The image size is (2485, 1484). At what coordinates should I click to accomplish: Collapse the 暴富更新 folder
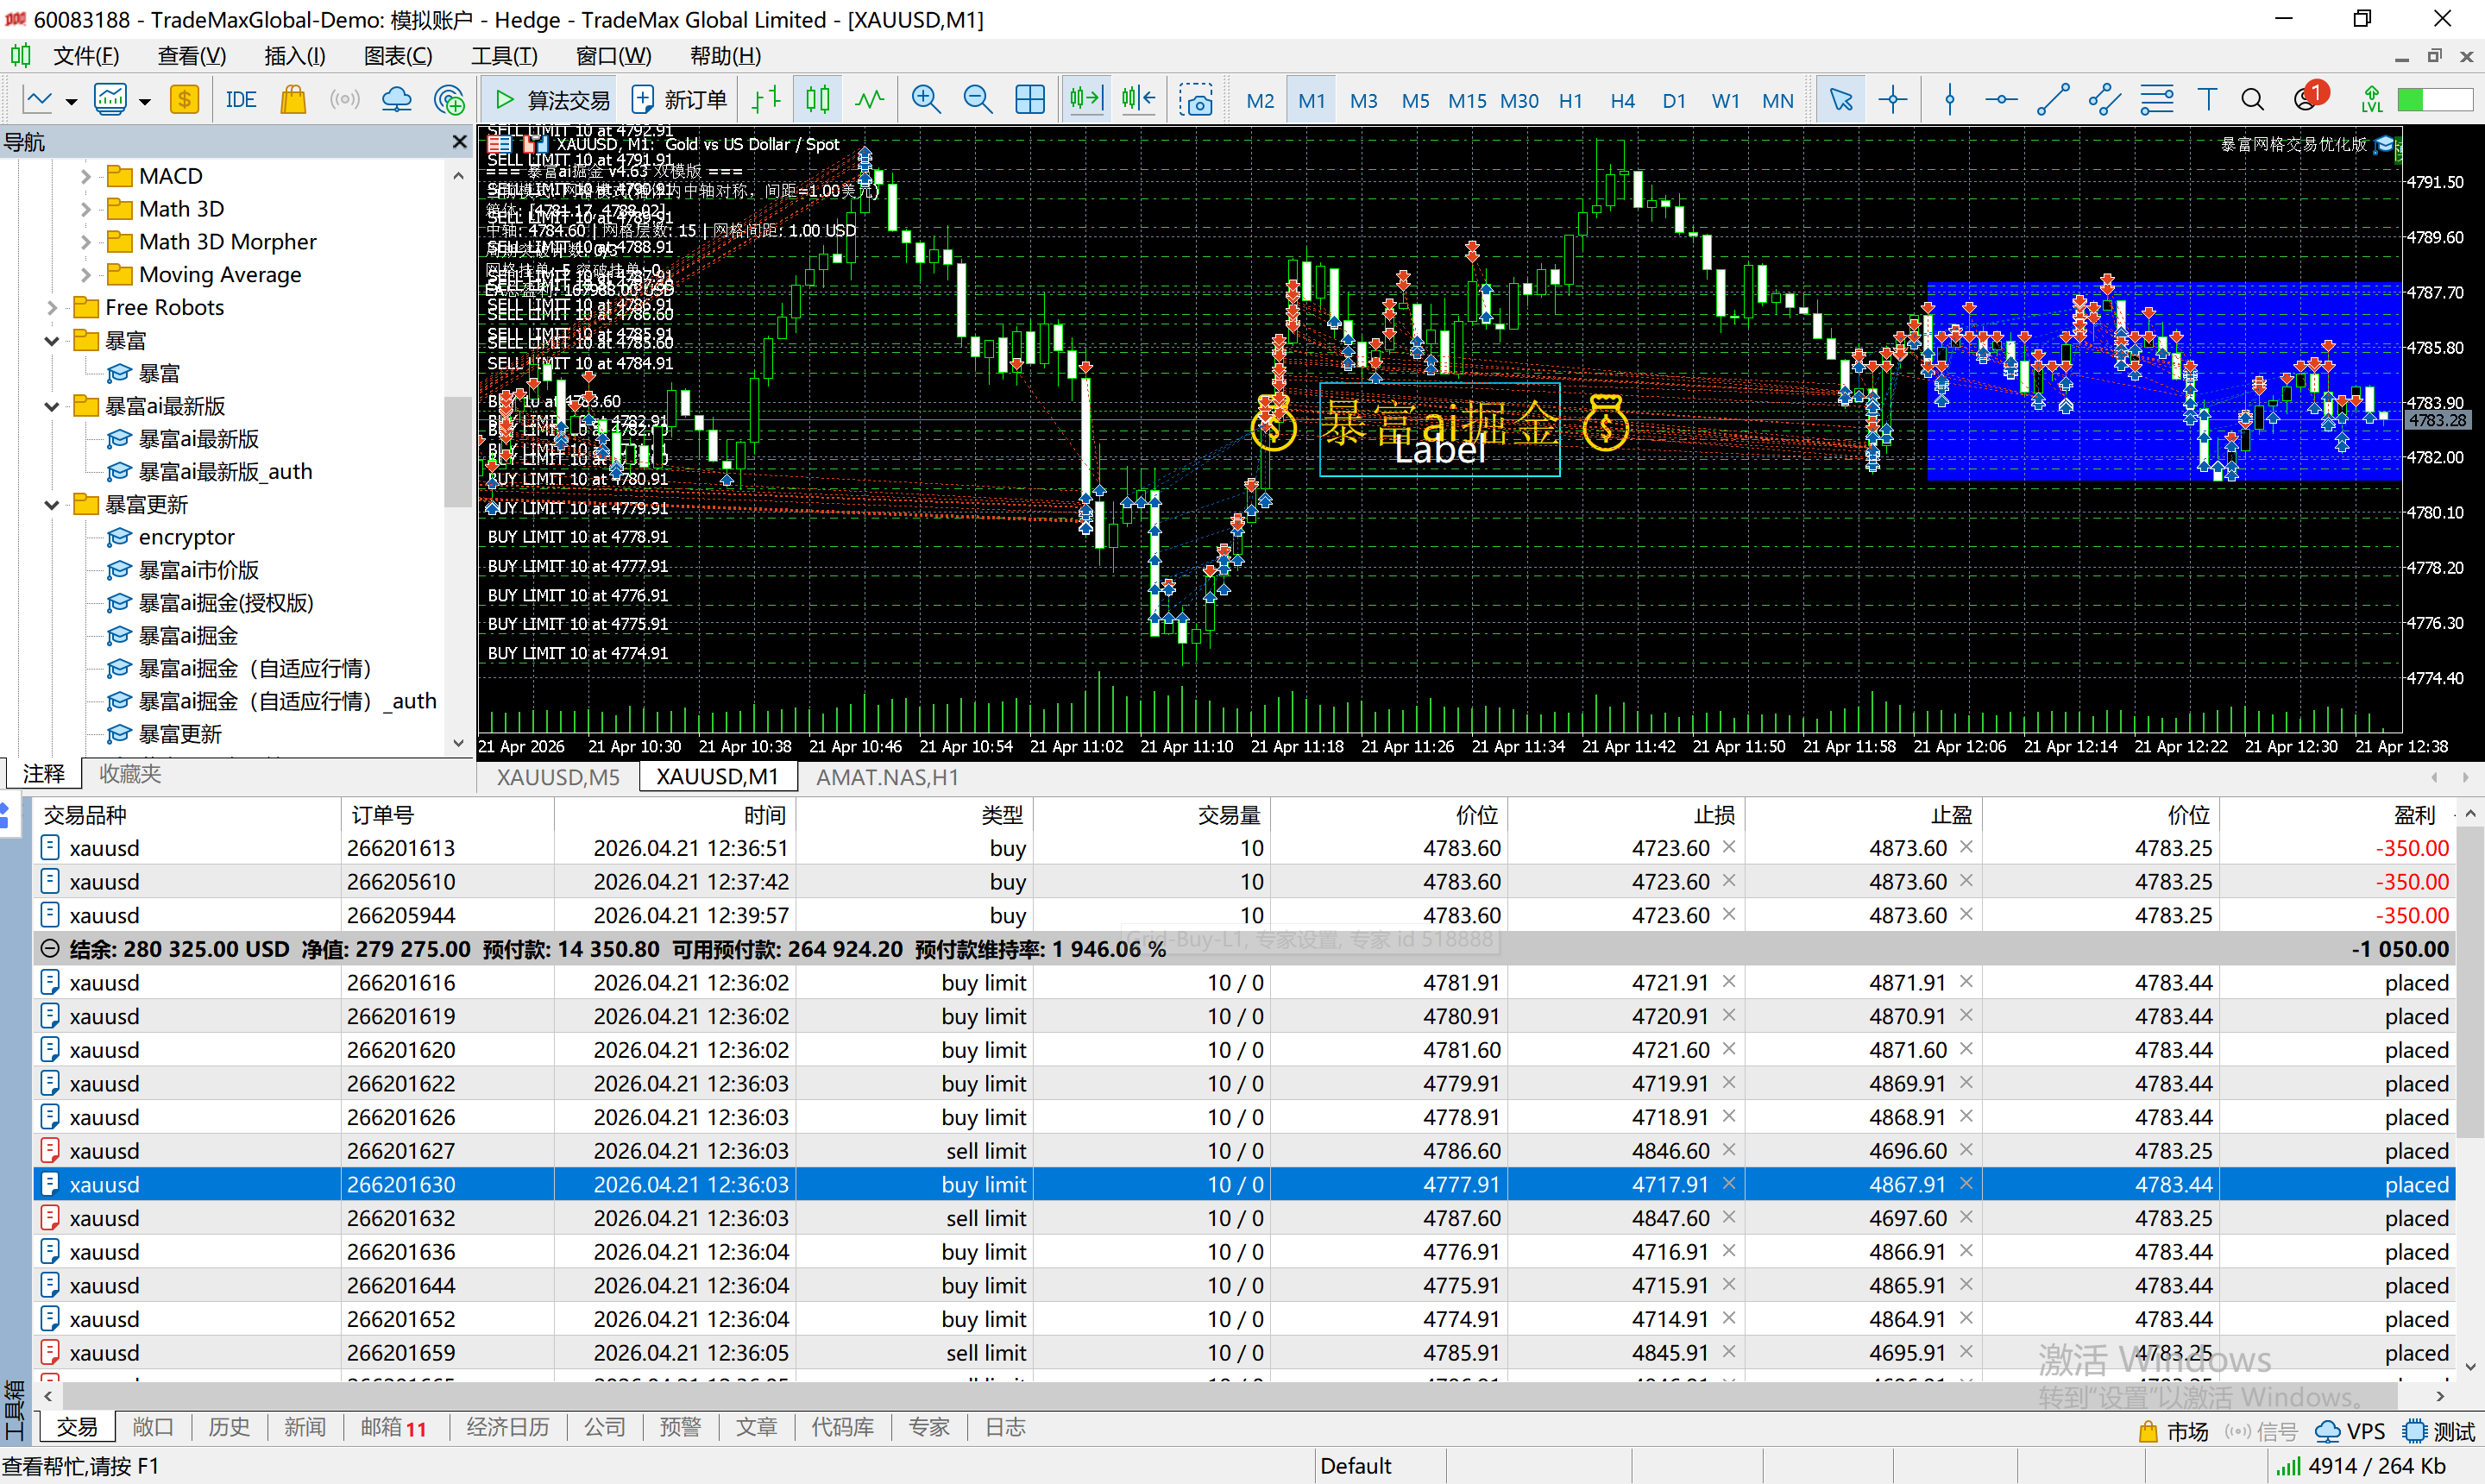[x=52, y=505]
